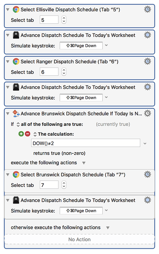The height and width of the screenshot is (254, 159).
Task: Click the tab stepper next to value 5
Action: point(64,20)
